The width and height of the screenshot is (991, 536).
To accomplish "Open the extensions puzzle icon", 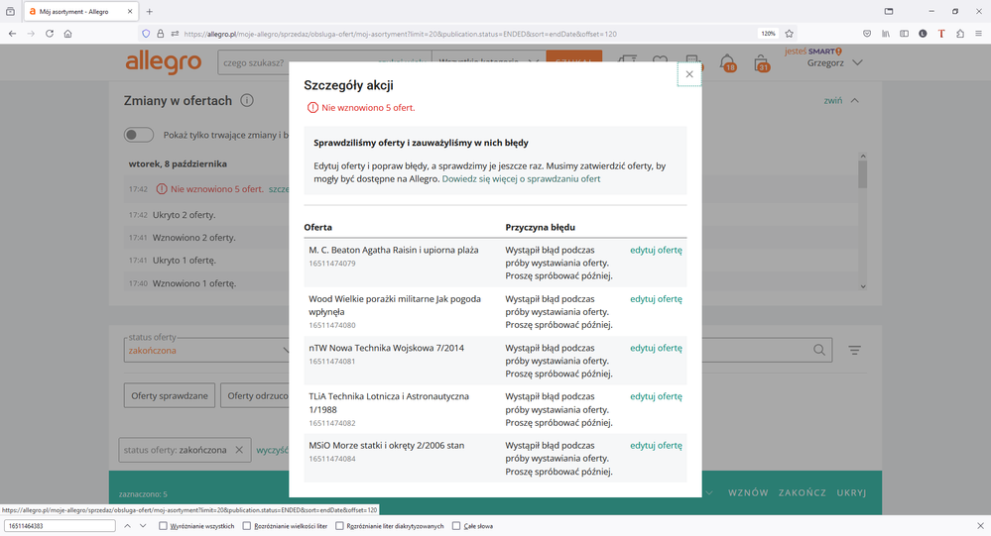I will 959,34.
